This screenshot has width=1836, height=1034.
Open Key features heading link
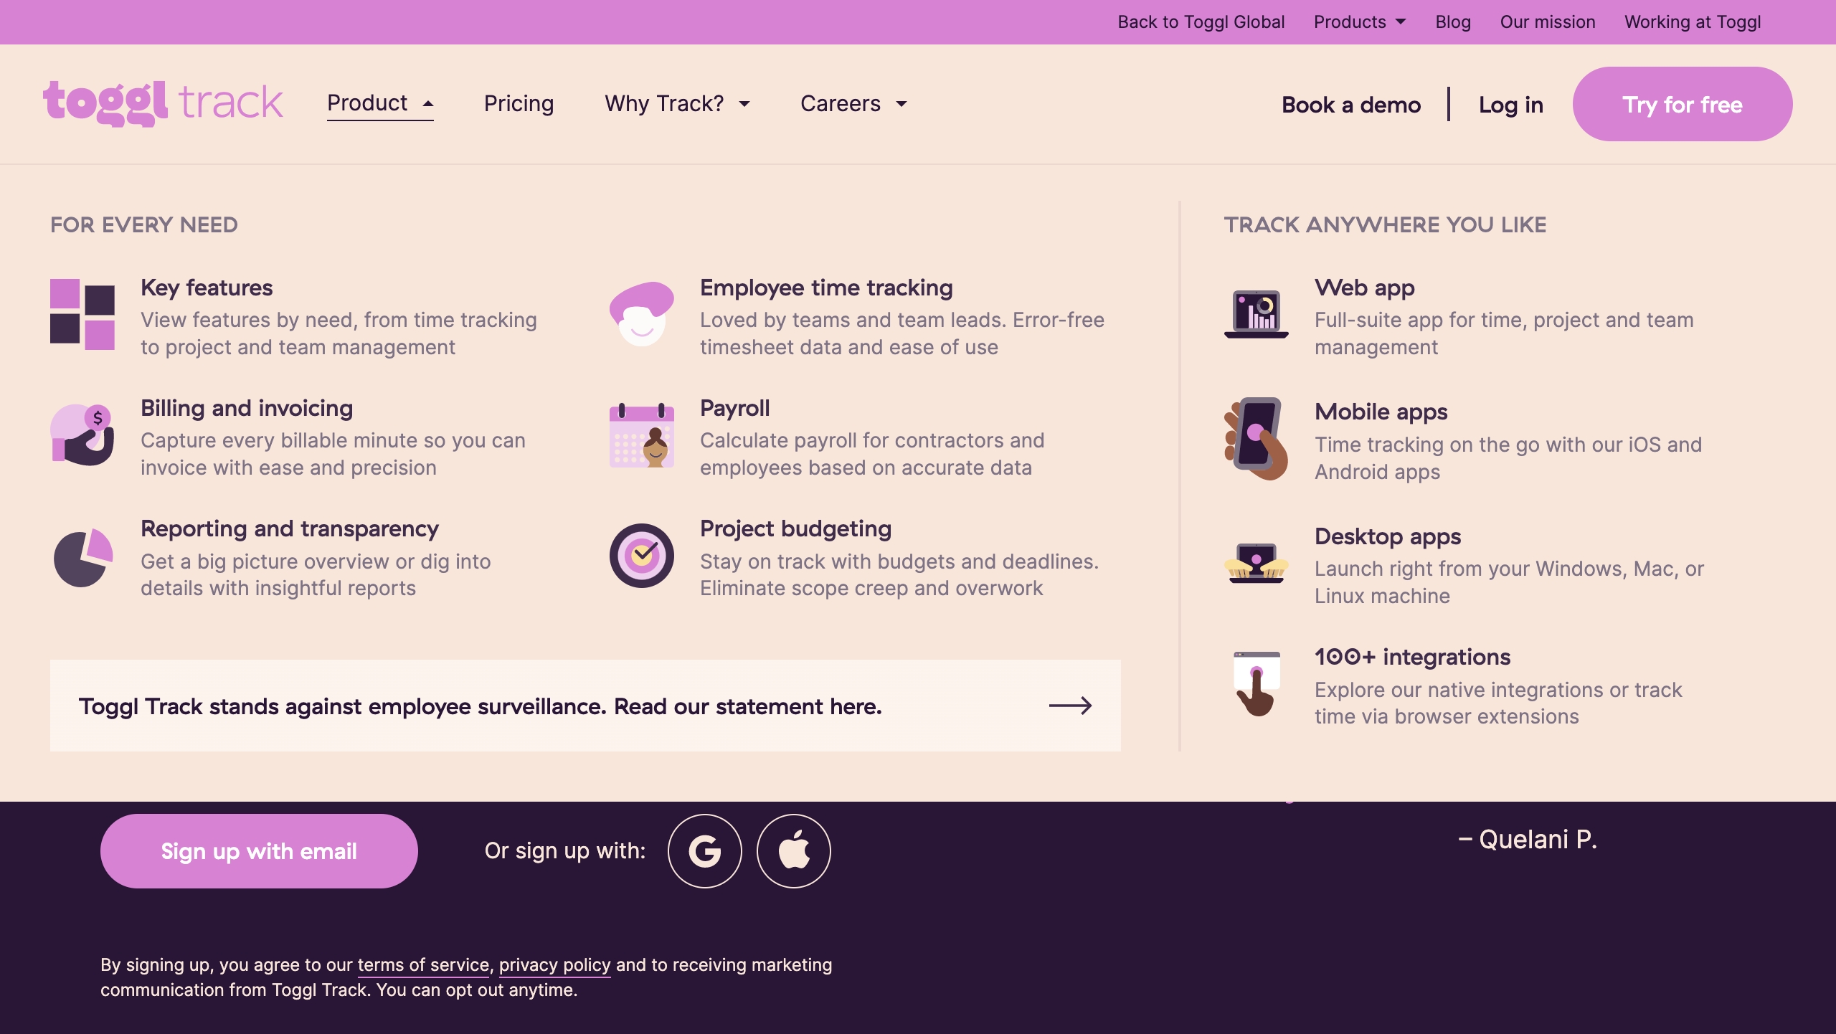(x=207, y=288)
